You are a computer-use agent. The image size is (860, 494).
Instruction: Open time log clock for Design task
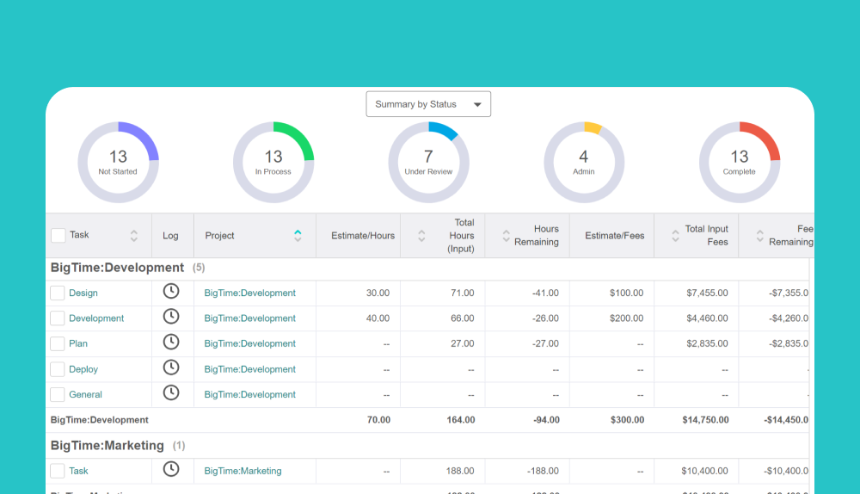tap(171, 291)
